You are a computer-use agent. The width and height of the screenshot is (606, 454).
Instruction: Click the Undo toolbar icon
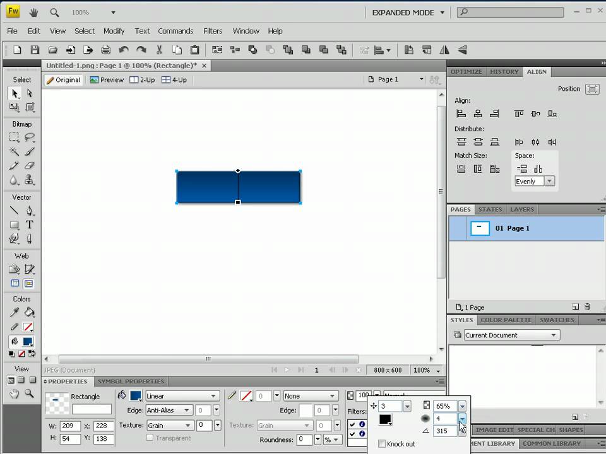124,50
